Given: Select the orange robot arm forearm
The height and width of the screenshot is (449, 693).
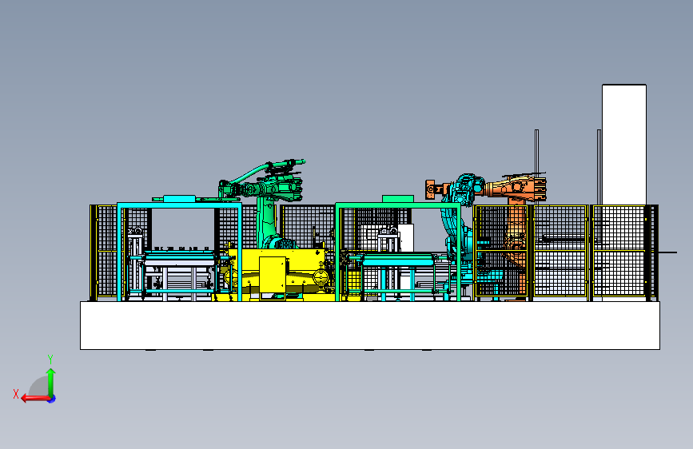Looking at the screenshot, I should pos(515,188).
